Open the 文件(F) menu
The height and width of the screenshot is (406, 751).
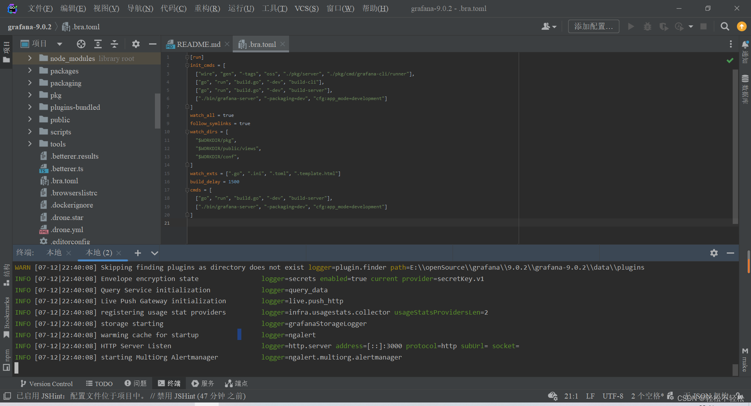click(40, 9)
